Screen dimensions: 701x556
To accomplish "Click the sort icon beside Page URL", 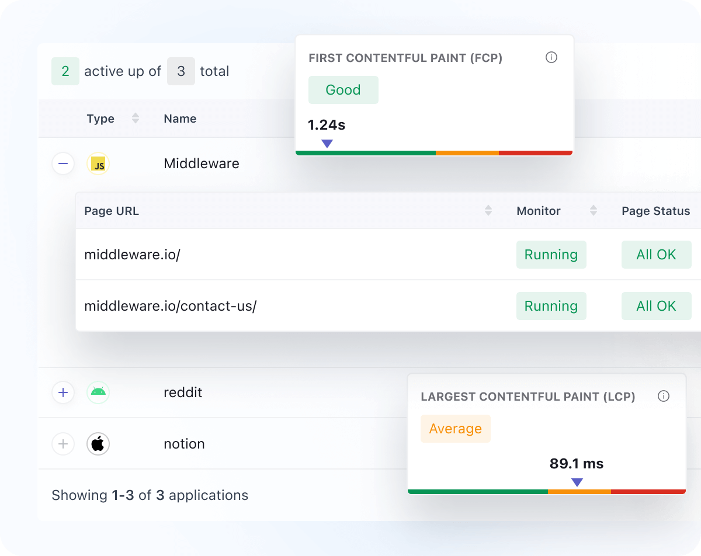I will point(488,211).
